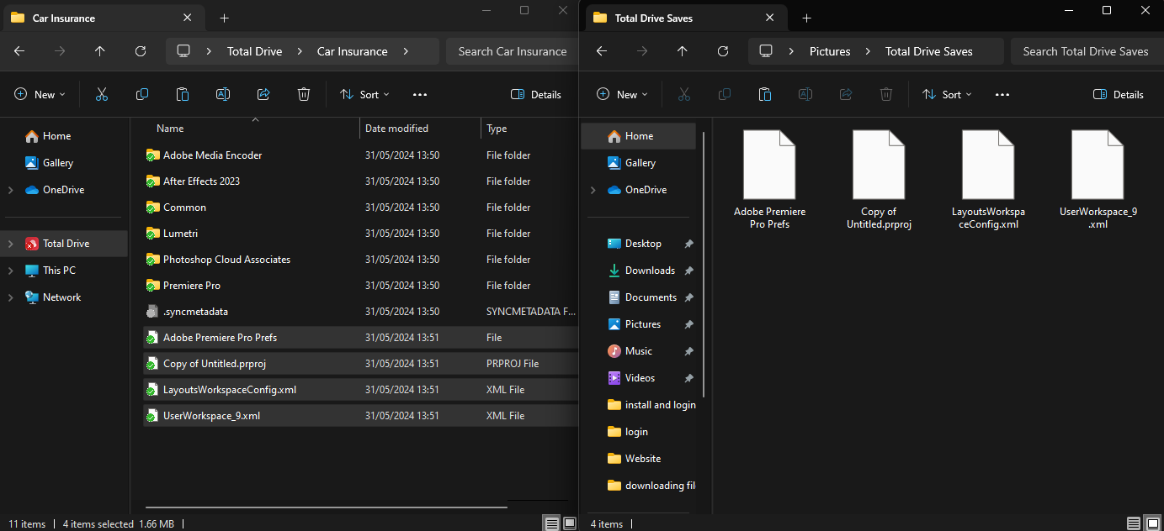
Task: Toggle the Details pane in Total Drive Saves window
Action: click(1119, 95)
